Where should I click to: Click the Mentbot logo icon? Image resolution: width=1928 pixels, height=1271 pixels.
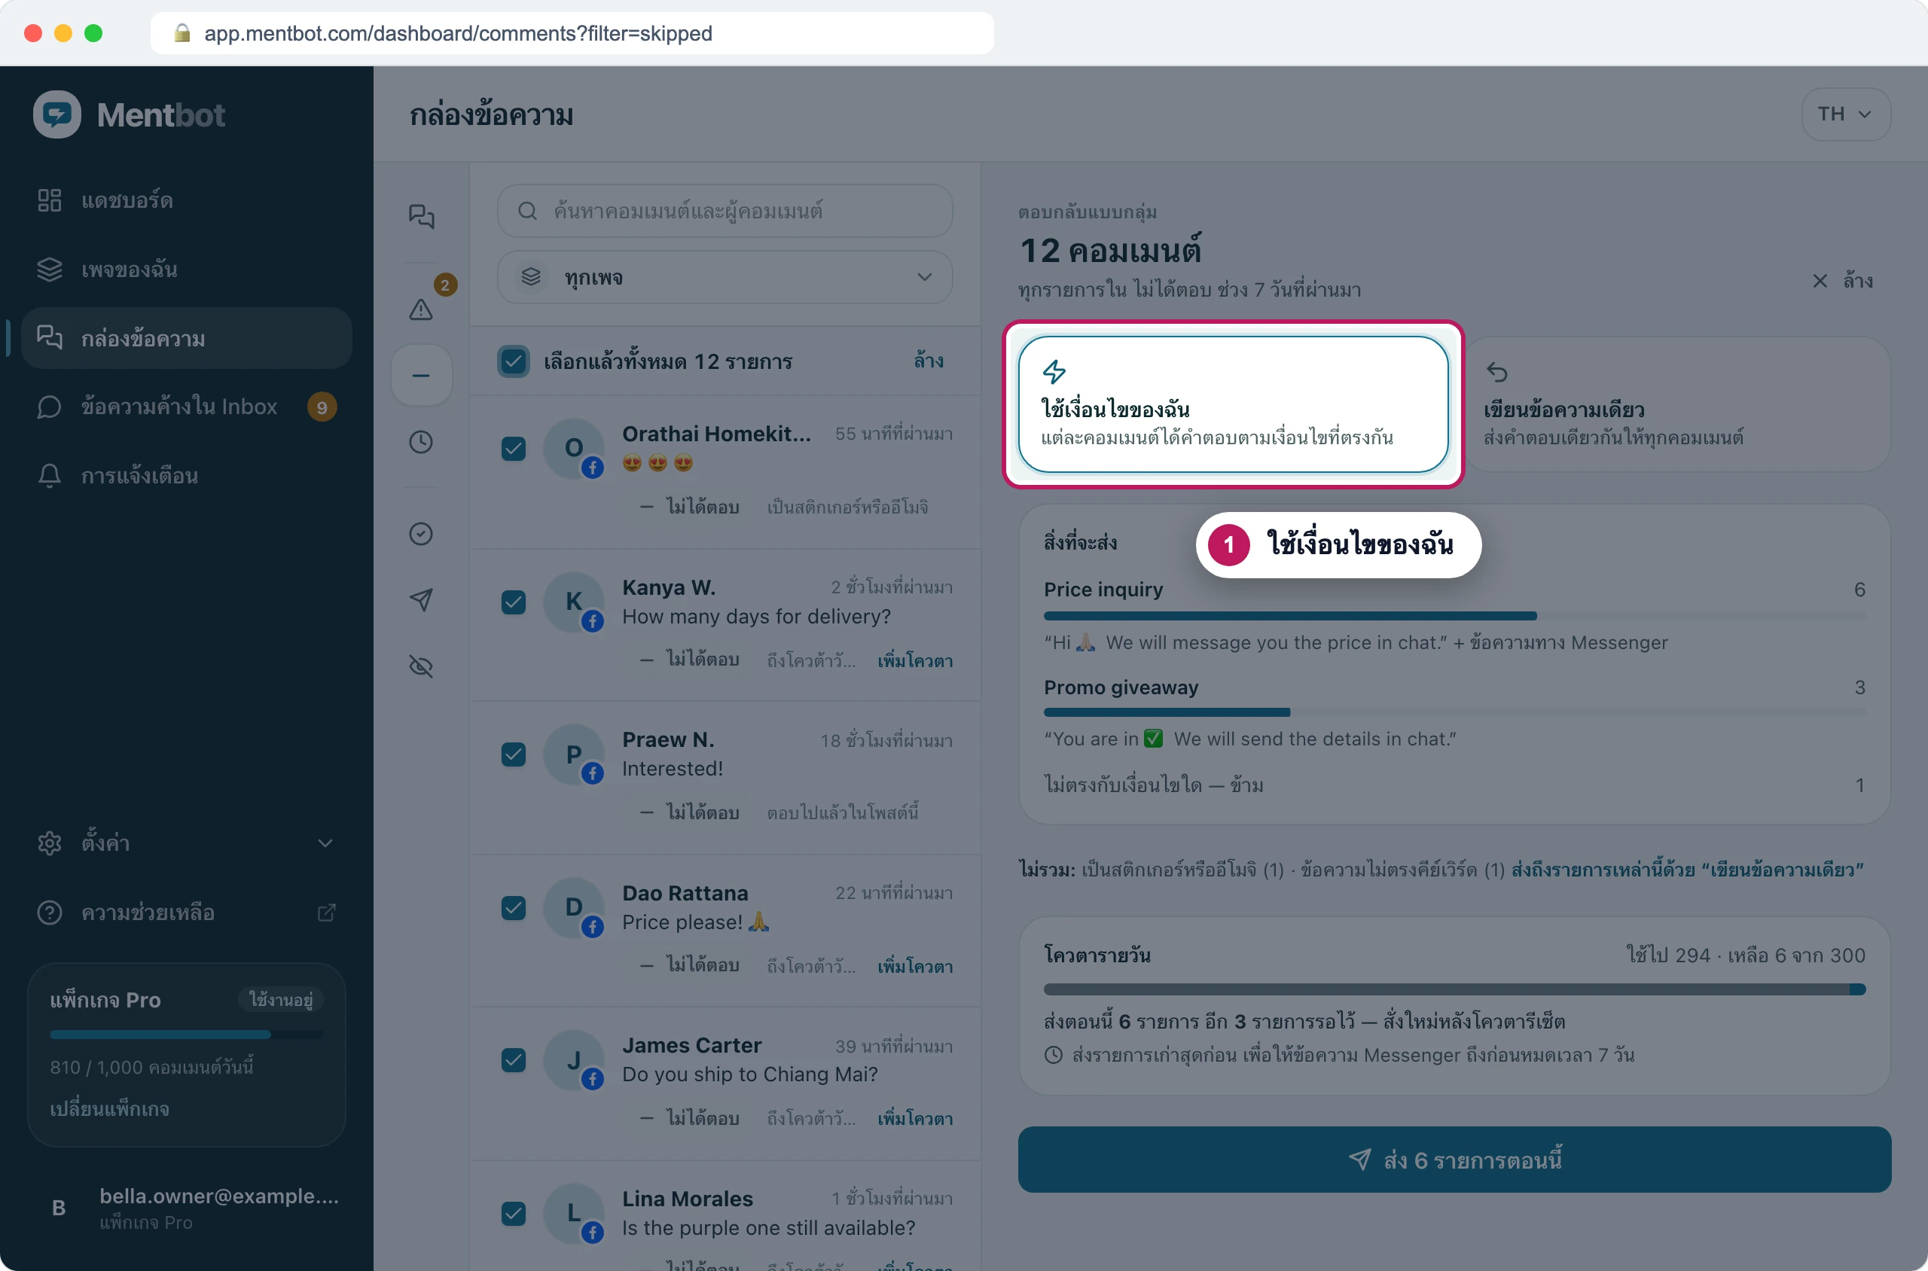point(56,114)
